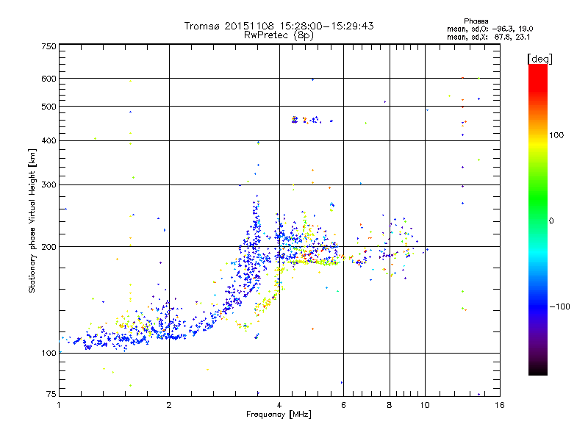Click the mean, sd,X value line
Image resolution: width=588 pixels, height=441 pixels.
coord(488,37)
